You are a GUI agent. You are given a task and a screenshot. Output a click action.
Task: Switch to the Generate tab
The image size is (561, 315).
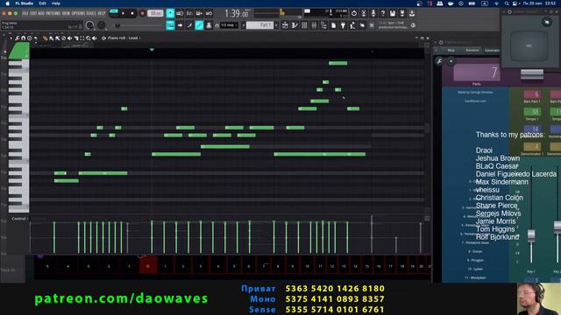[493, 51]
